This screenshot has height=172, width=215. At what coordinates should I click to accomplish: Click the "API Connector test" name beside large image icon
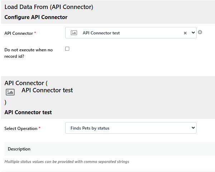click(x=47, y=90)
